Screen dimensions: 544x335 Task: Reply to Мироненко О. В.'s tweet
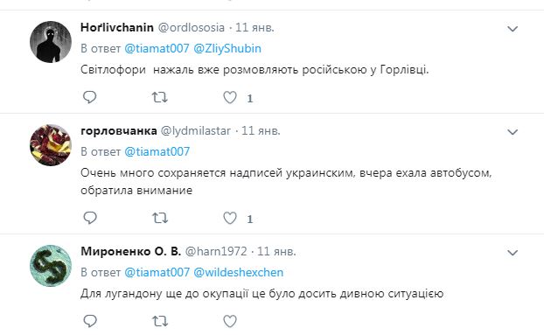coord(90,321)
